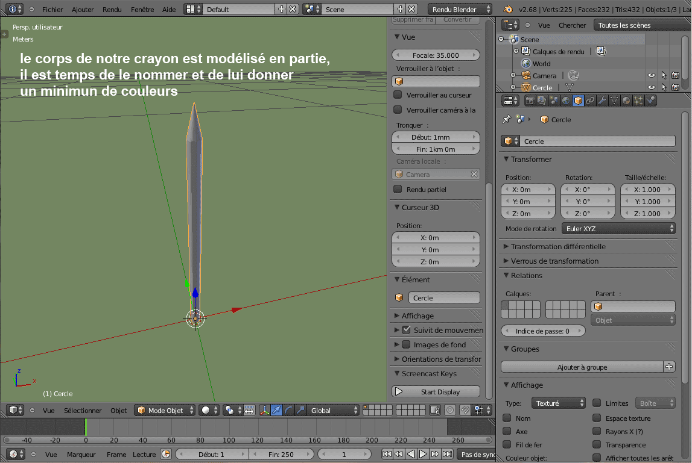This screenshot has height=463, width=692.
Task: Enable Transparence checkbox
Action: coord(597,444)
